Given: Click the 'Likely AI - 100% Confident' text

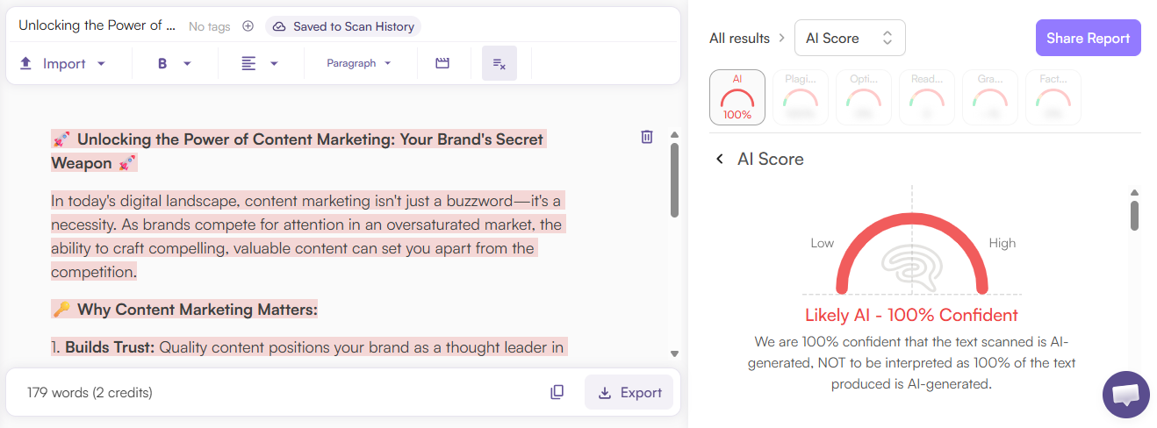Looking at the screenshot, I should tap(911, 315).
